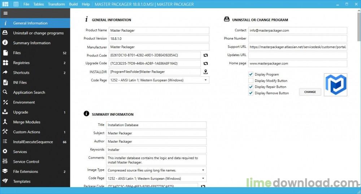This screenshot has width=361, height=194.
Task: Click the Master Packager program icon thumbnail
Action: pyautogui.click(x=335, y=84)
